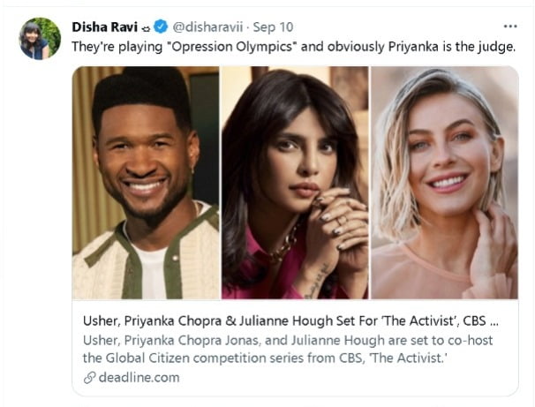Click the tweet text mentioning Opression Olympics
Viewport: 535px width, 407px height.
(293, 46)
